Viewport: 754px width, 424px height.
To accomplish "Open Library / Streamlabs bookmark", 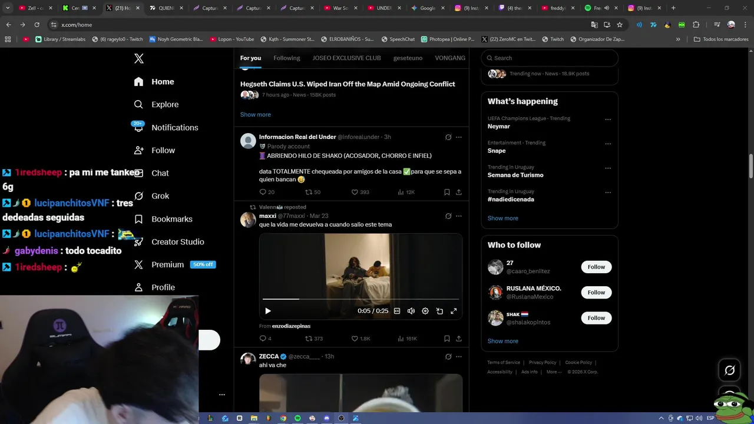I will [60, 39].
